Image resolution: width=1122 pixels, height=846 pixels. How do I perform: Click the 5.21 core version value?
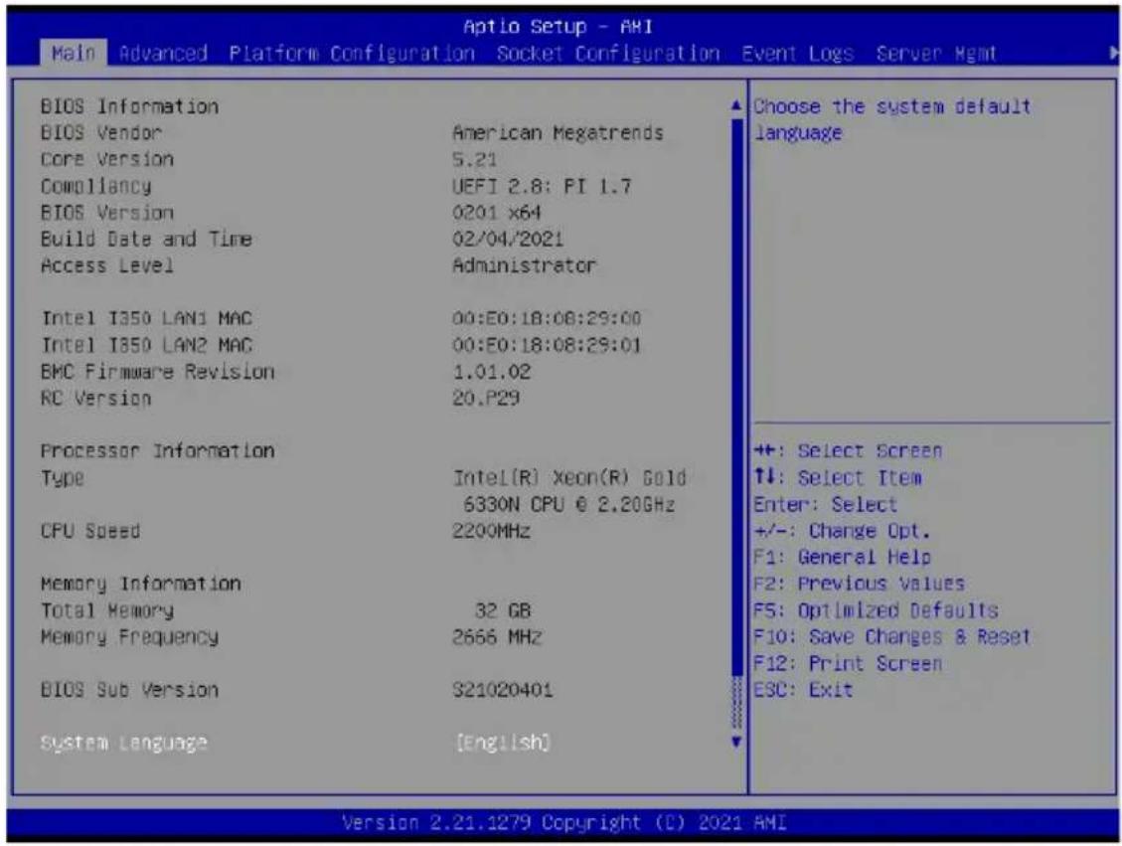[x=474, y=159]
